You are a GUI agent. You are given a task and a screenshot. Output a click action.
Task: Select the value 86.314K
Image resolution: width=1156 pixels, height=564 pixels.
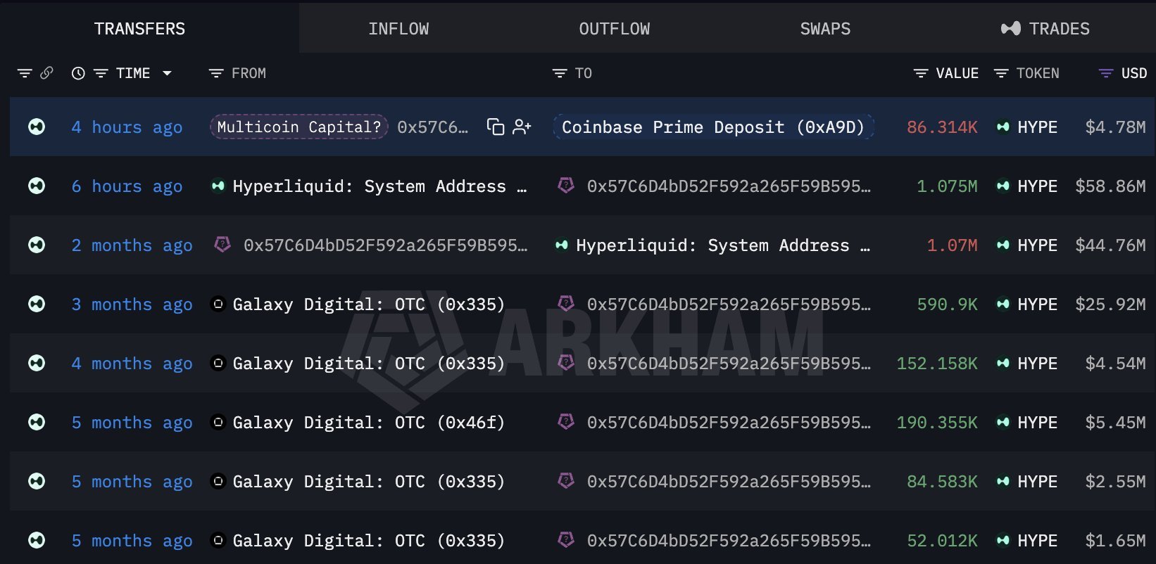click(942, 127)
